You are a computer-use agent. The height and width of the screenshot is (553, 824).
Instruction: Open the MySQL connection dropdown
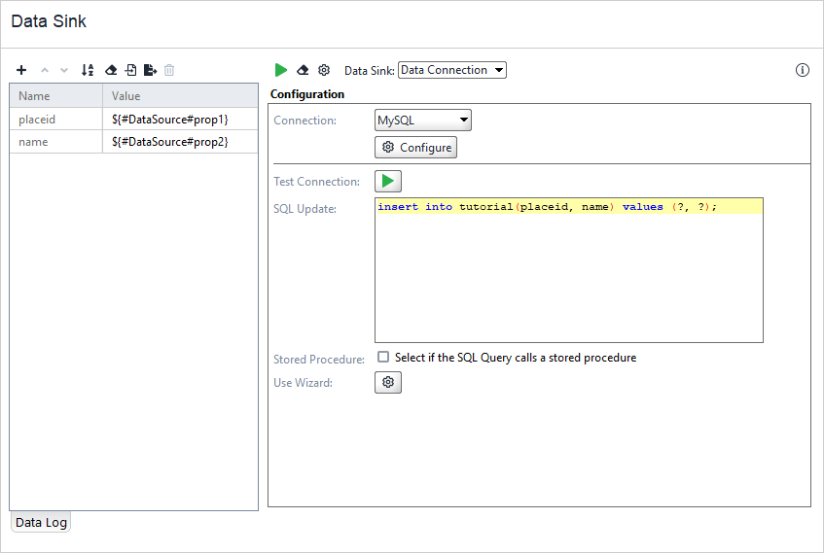click(423, 121)
